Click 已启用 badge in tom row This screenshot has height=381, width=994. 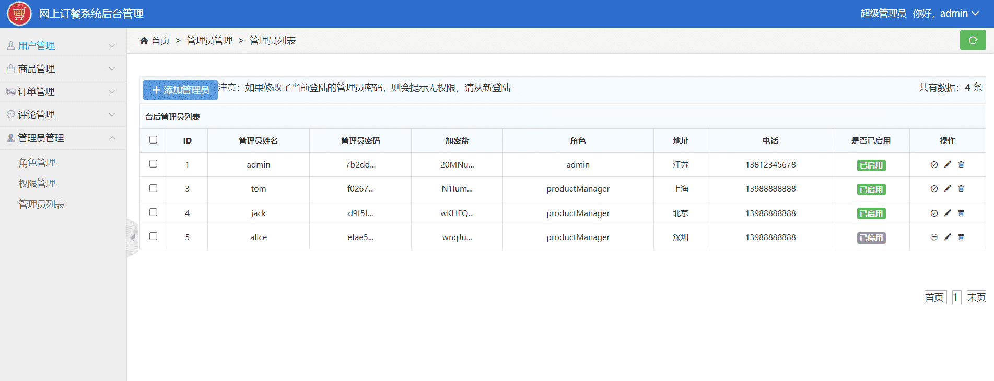coord(871,189)
